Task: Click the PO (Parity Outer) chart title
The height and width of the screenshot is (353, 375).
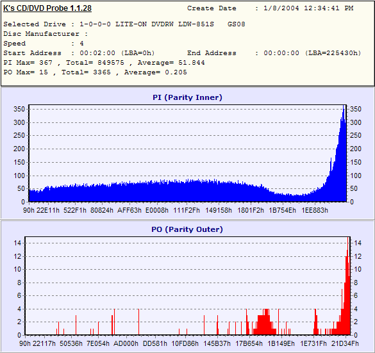Action: tap(187, 229)
